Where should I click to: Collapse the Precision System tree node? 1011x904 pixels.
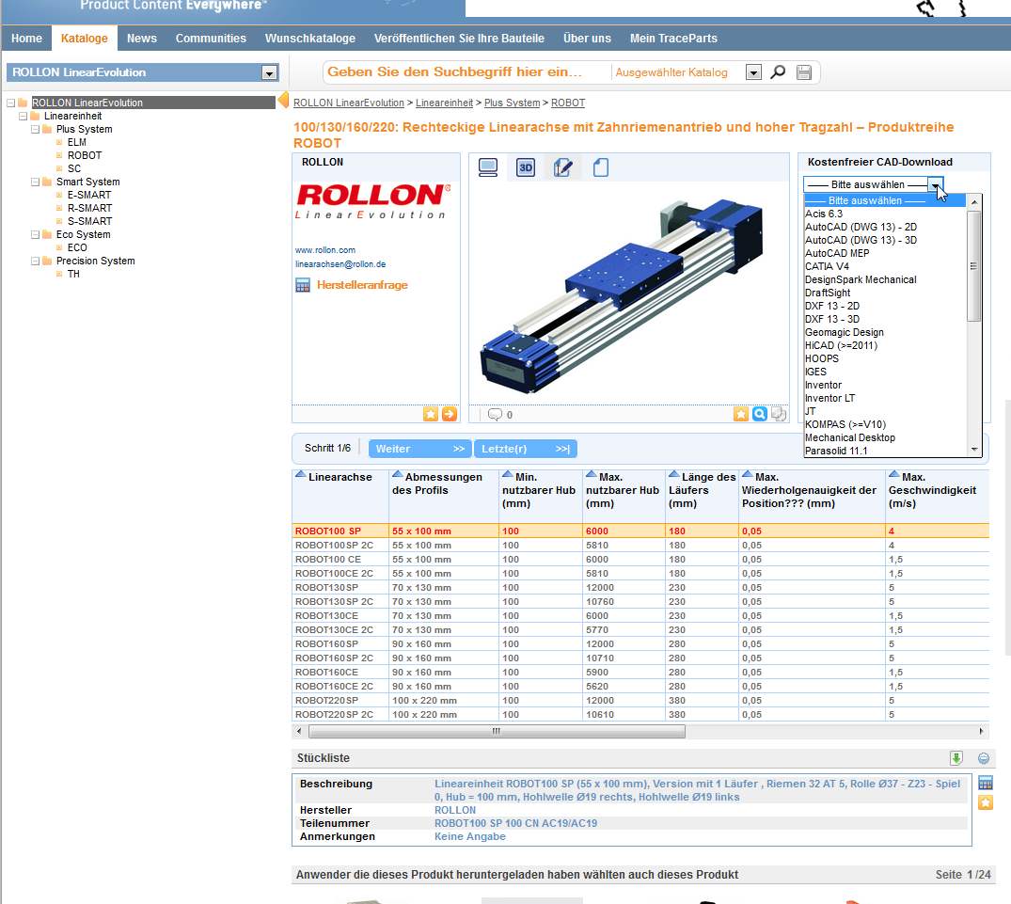click(36, 262)
